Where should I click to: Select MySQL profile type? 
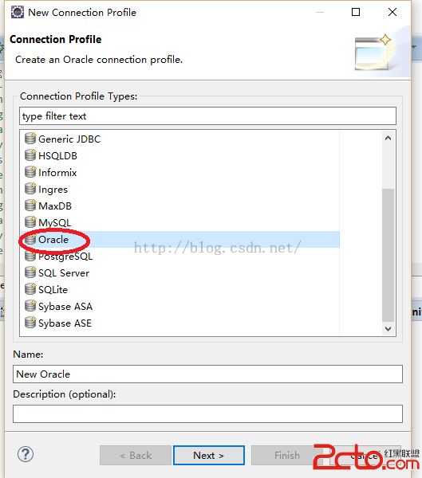tap(55, 223)
